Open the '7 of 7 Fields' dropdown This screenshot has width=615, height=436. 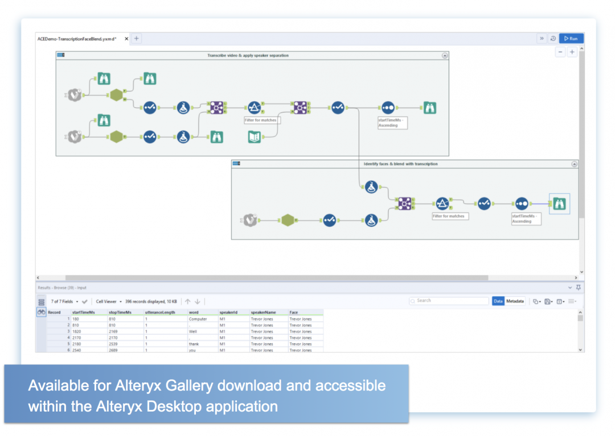click(64, 301)
